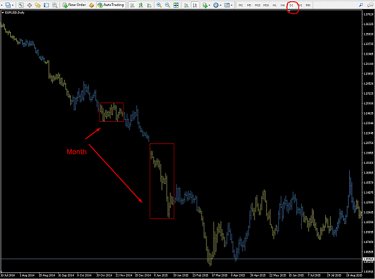Click the EURUSD,Daily chart label

coord(14,13)
